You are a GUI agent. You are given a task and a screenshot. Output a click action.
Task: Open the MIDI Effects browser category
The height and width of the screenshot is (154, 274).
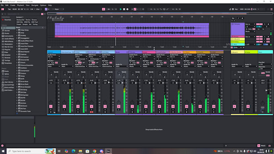pyautogui.click(x=9, y=41)
